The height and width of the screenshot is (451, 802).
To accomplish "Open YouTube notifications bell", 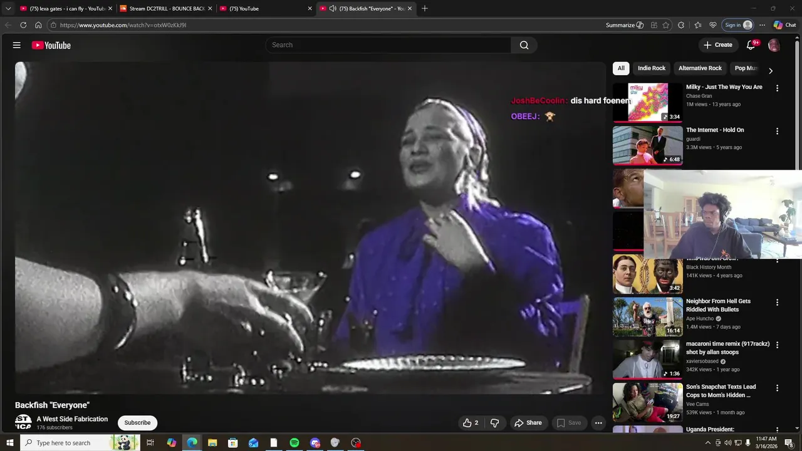I will point(751,45).
